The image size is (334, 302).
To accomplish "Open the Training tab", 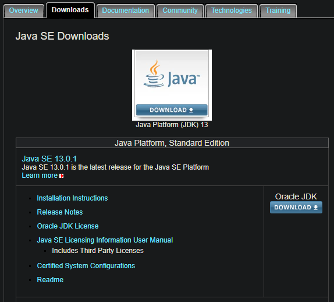I will pyautogui.click(x=278, y=10).
